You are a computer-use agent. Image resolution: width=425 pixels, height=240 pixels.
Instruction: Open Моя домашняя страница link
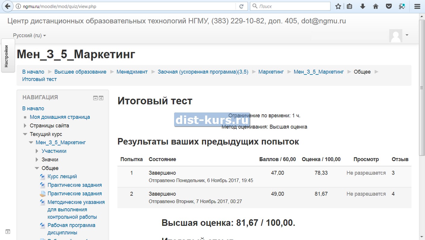[60, 117]
